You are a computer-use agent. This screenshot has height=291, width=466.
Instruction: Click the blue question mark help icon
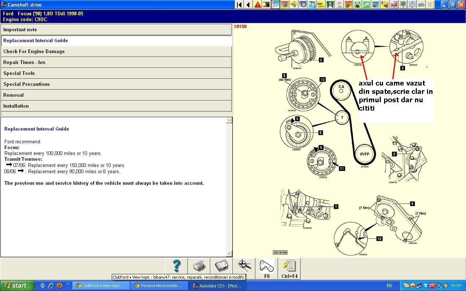(x=177, y=267)
